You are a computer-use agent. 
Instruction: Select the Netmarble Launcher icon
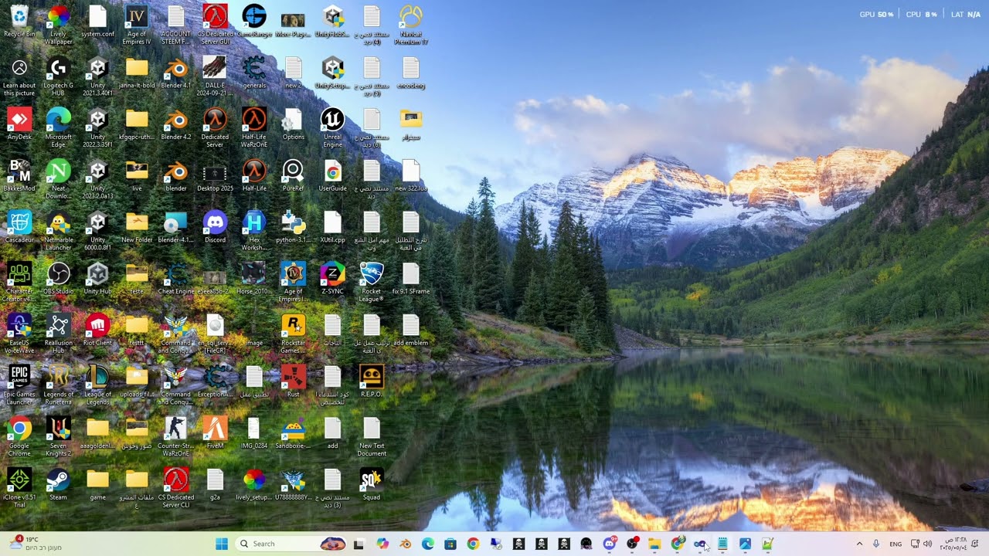[59, 232]
